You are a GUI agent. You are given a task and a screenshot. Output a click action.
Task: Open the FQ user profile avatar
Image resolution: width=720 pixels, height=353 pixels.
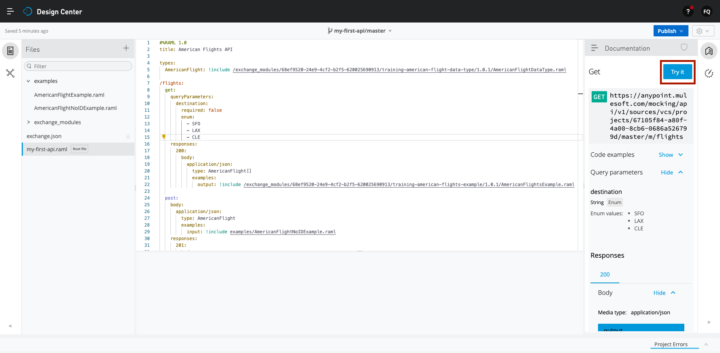707,11
